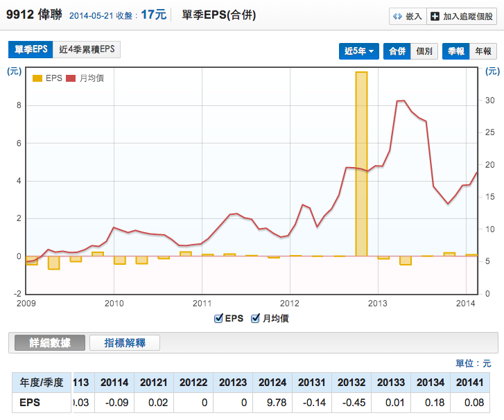Select the 個別 individual option
This screenshot has width=504, height=420.
[x=424, y=51]
